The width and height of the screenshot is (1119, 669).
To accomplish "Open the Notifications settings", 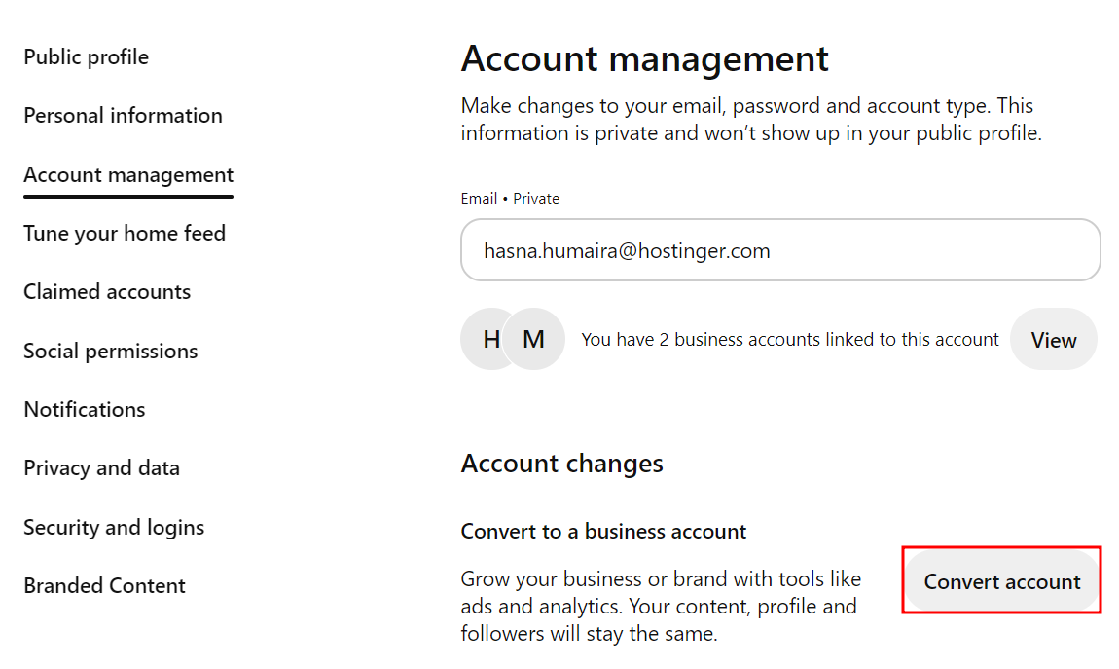I will [x=84, y=409].
